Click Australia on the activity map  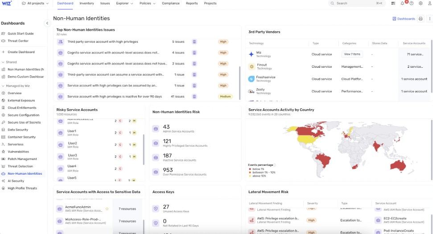point(398,165)
